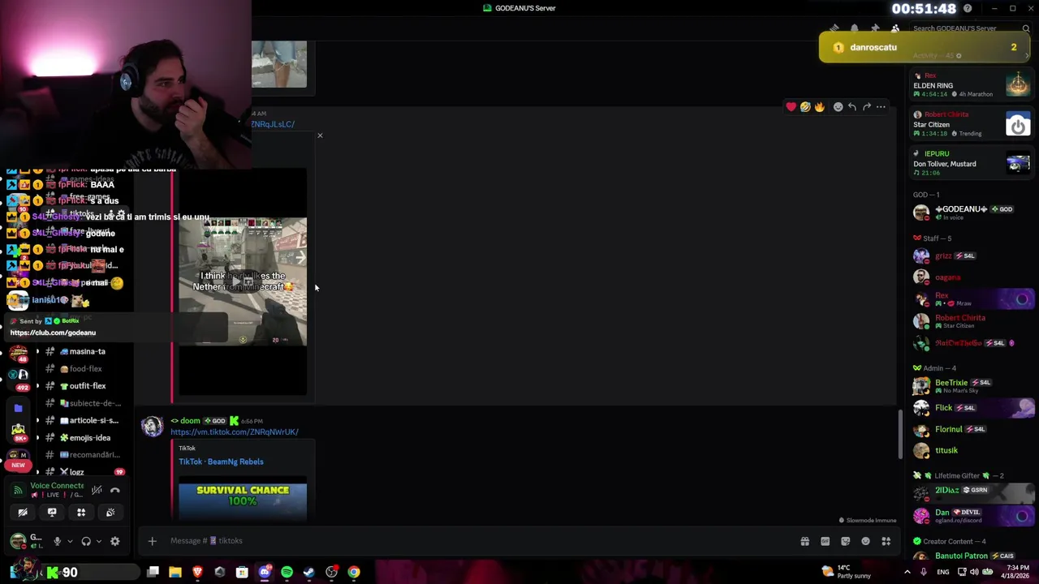Toggle noise suppression in voice panel

[97, 490]
